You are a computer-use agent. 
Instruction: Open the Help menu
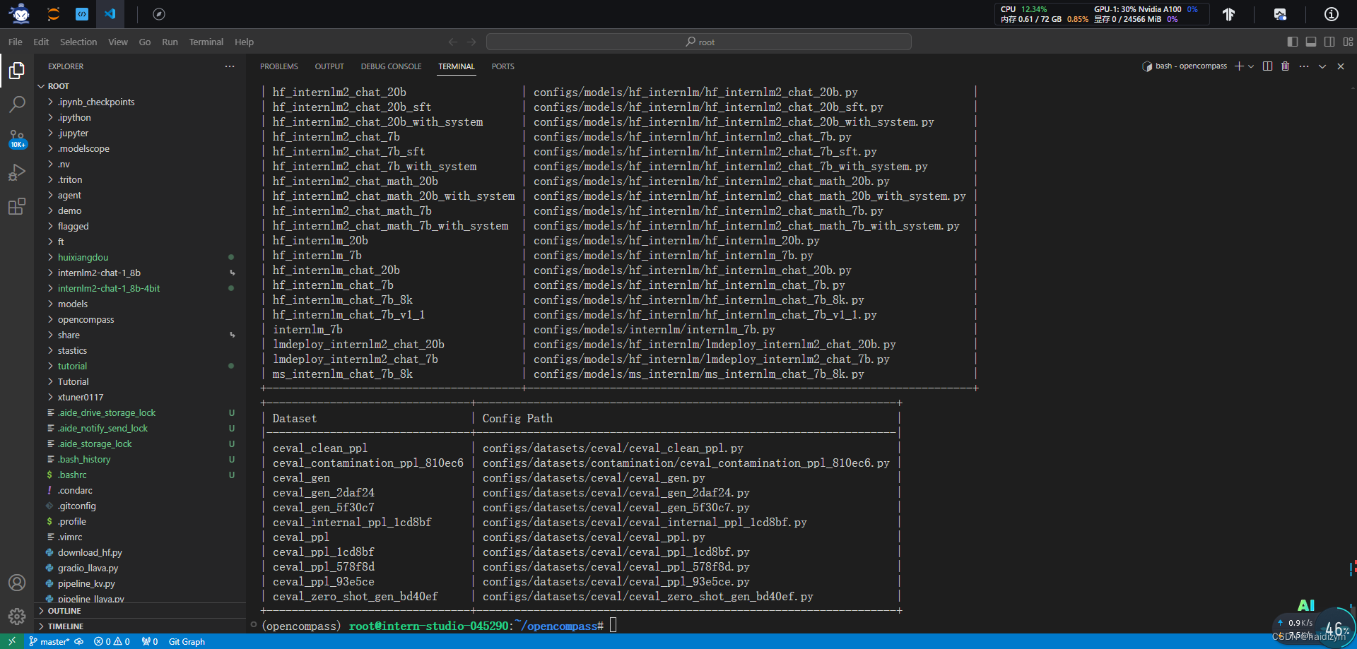pyautogui.click(x=244, y=42)
